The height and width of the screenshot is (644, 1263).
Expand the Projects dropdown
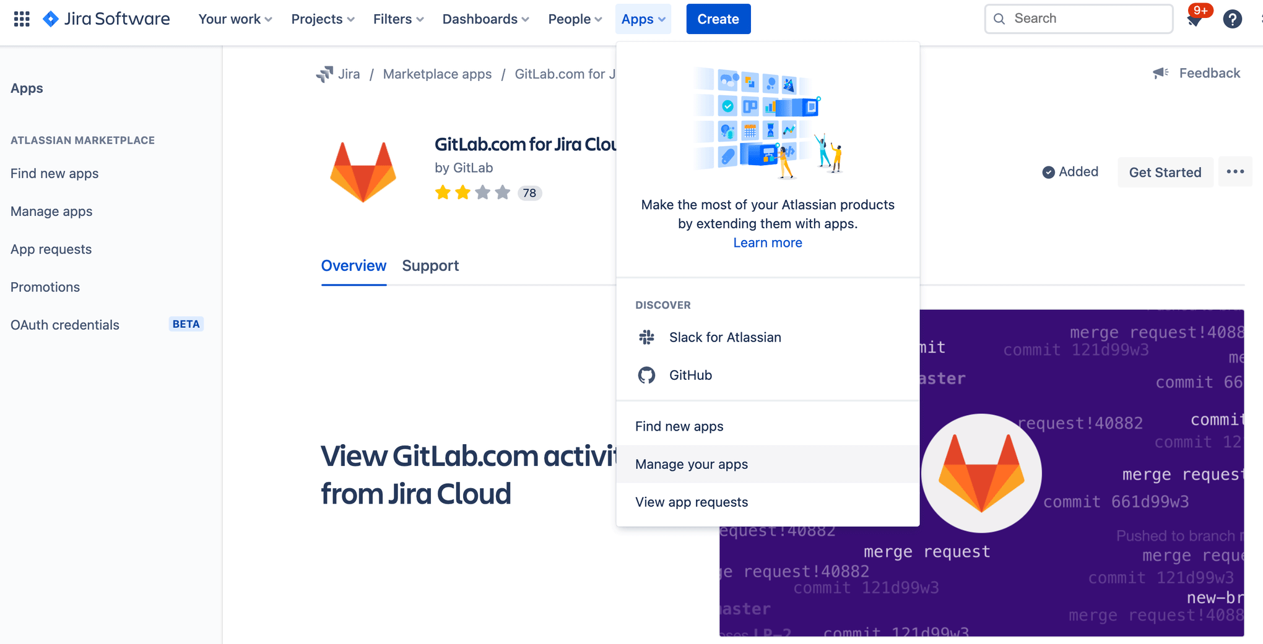click(x=322, y=19)
